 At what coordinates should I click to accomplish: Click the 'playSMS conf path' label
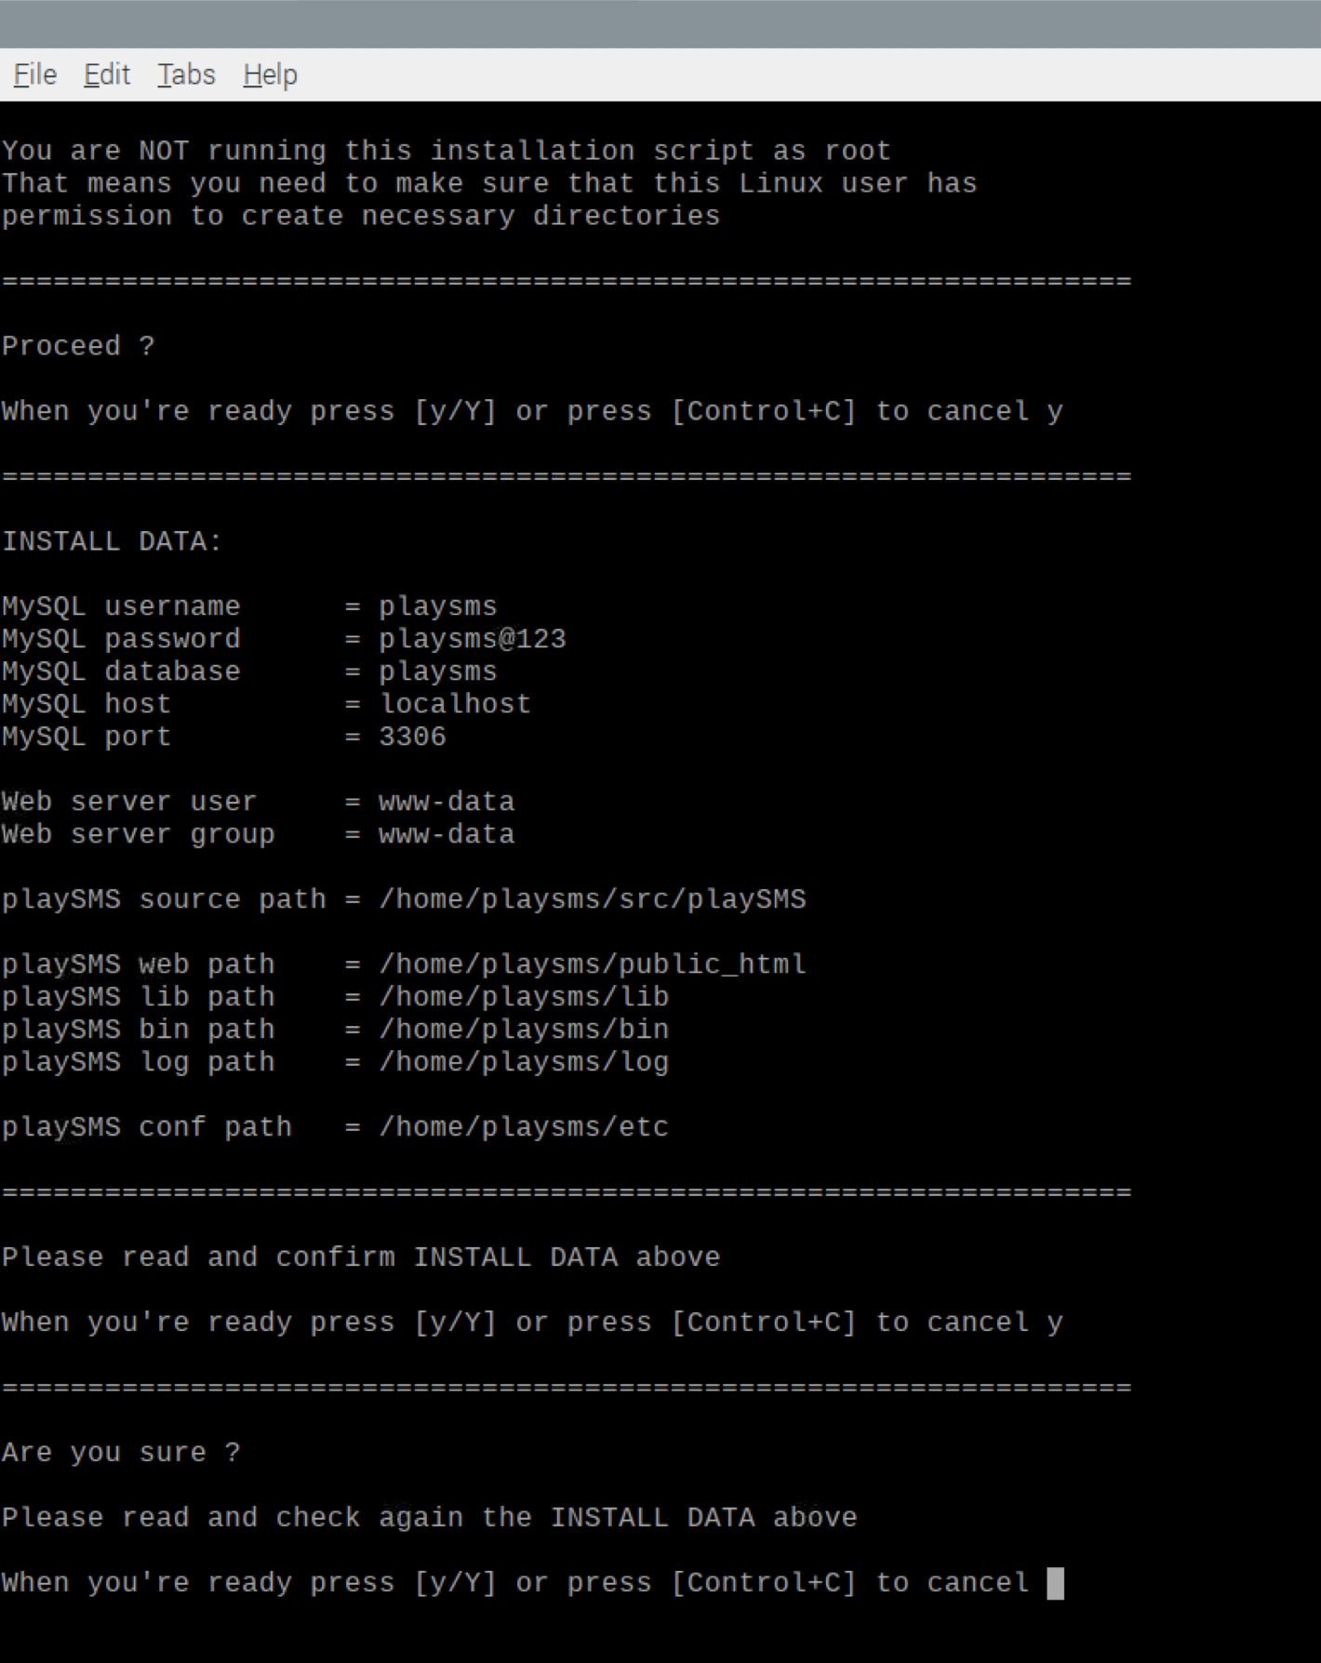[147, 1127]
